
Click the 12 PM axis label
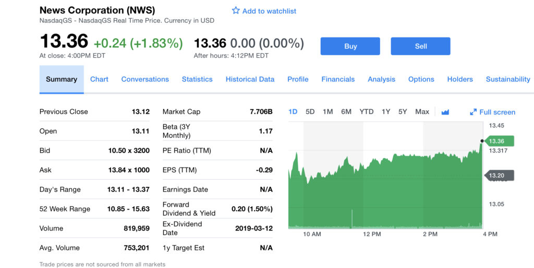[372, 234]
